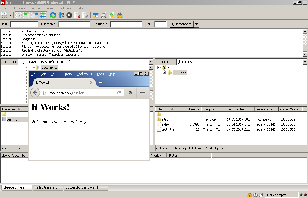This screenshot has width=308, height=198.
Task: Open a new Firefox tab with plus button
Action: 101,83
